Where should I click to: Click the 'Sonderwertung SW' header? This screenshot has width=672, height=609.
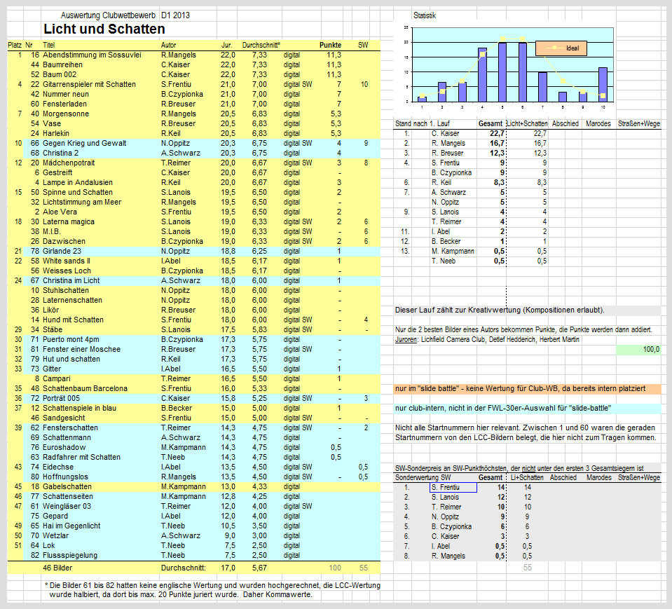coord(423,477)
